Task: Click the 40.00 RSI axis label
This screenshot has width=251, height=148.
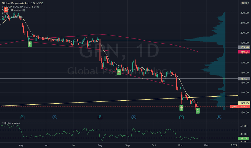Action: point(244,134)
